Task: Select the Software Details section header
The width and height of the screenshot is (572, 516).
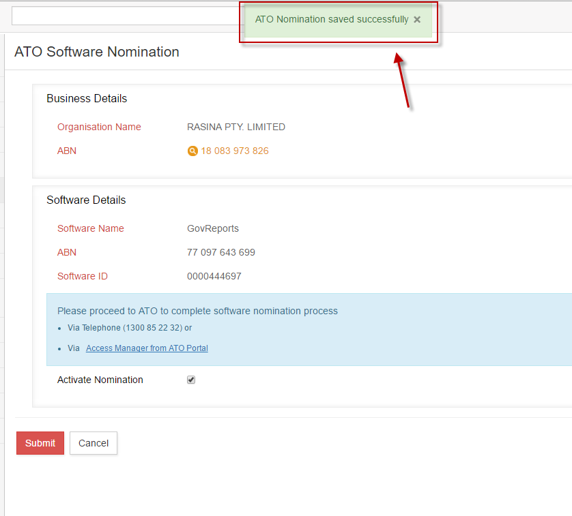Action: pyautogui.click(x=86, y=200)
